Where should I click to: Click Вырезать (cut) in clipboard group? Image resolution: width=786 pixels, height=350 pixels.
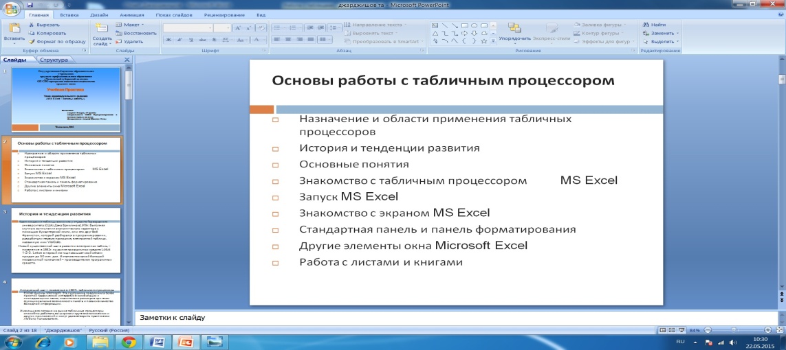pos(44,25)
